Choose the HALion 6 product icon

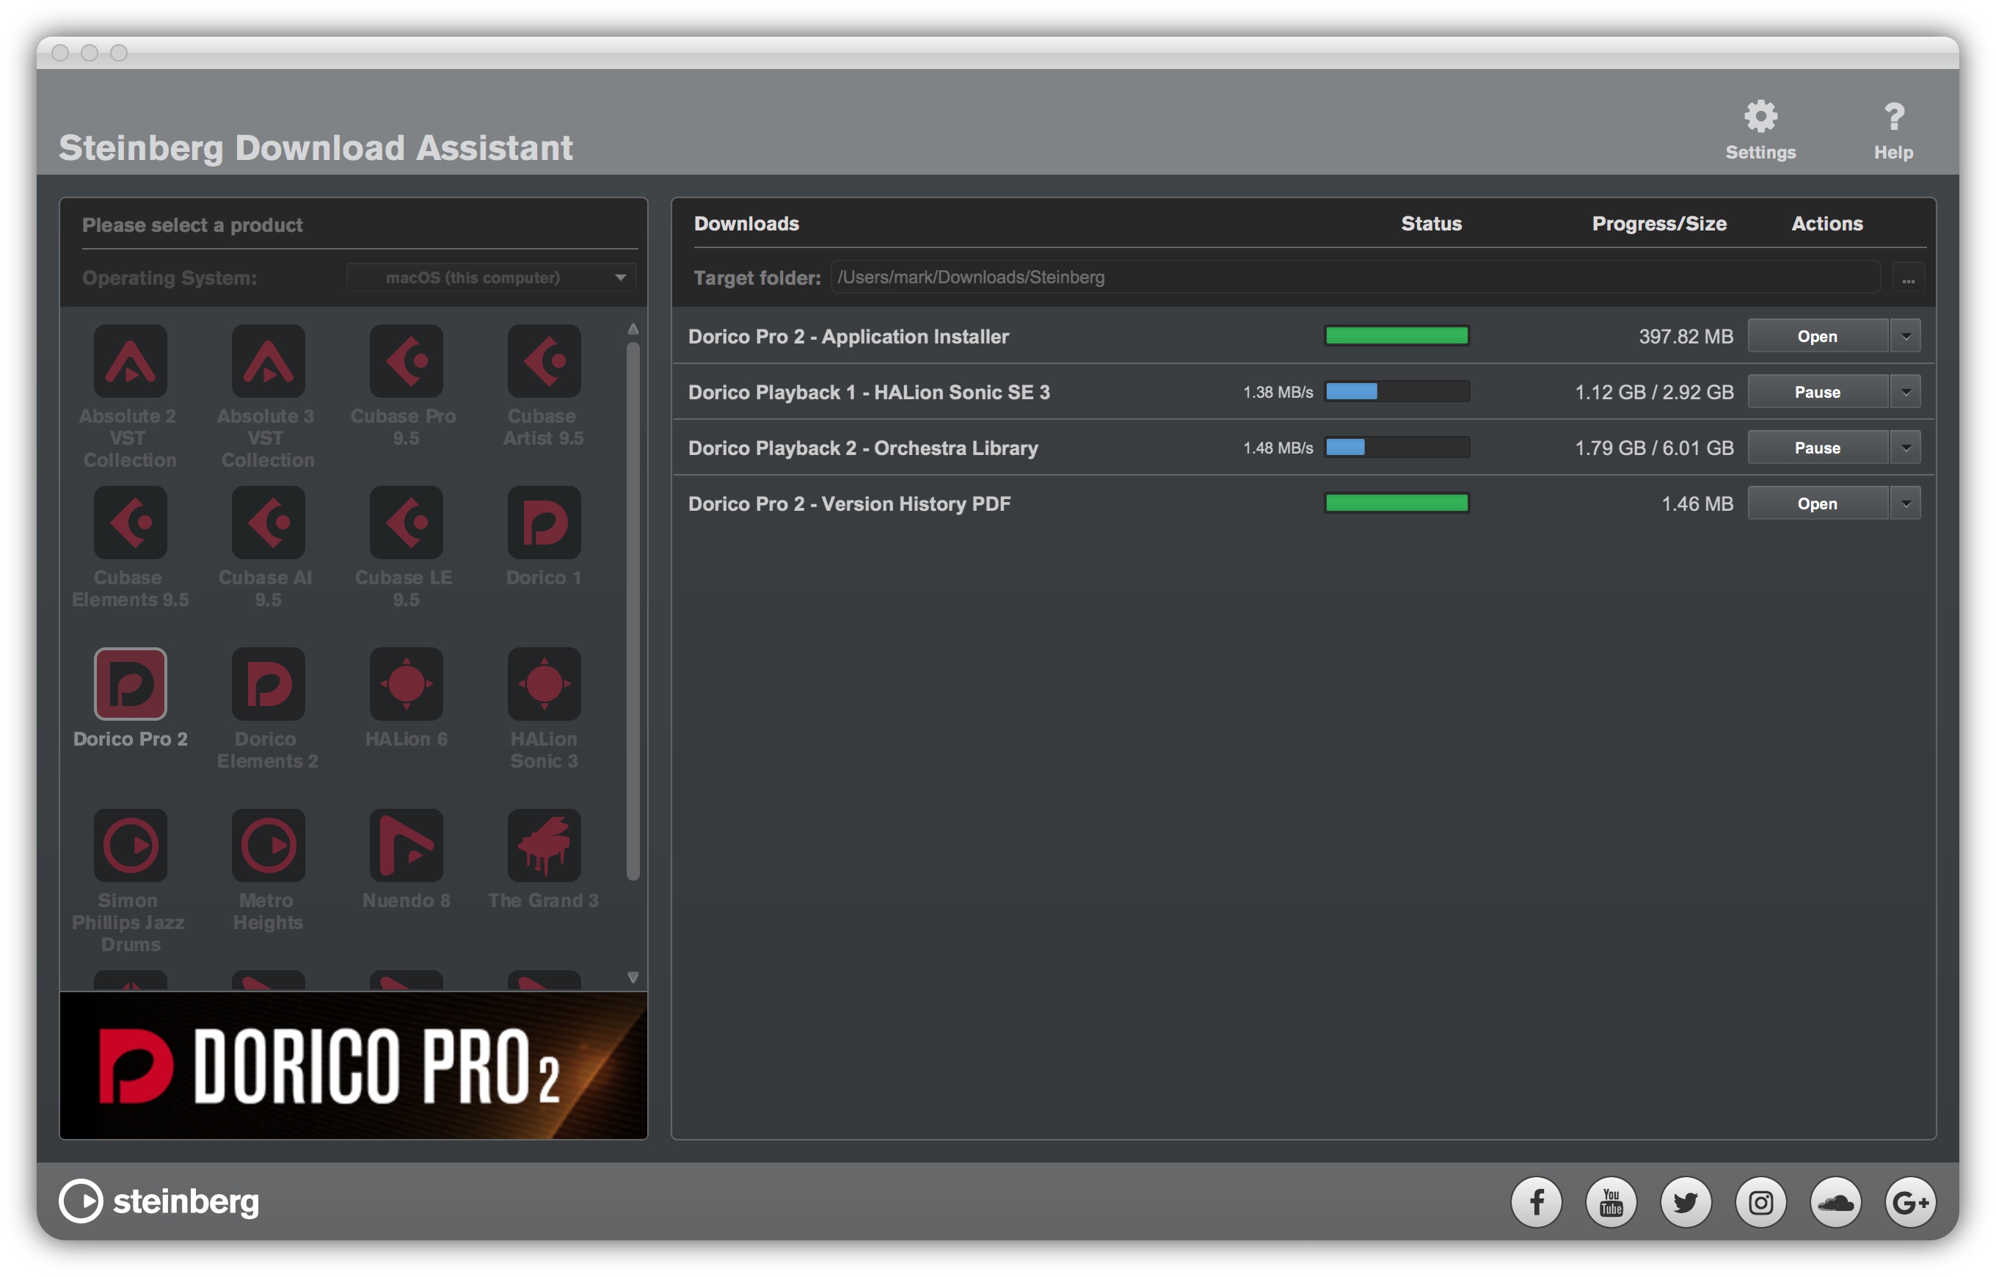click(405, 683)
